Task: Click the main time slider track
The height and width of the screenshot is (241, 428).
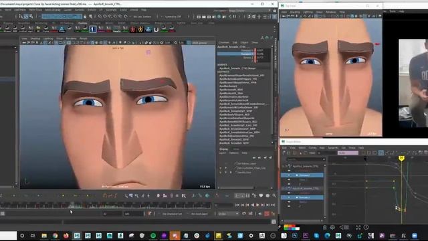Action: coord(105,205)
